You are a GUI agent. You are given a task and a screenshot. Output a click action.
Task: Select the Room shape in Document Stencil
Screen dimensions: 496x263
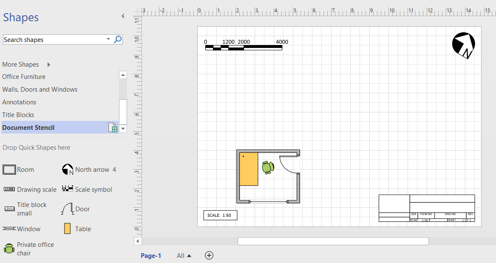pos(9,169)
